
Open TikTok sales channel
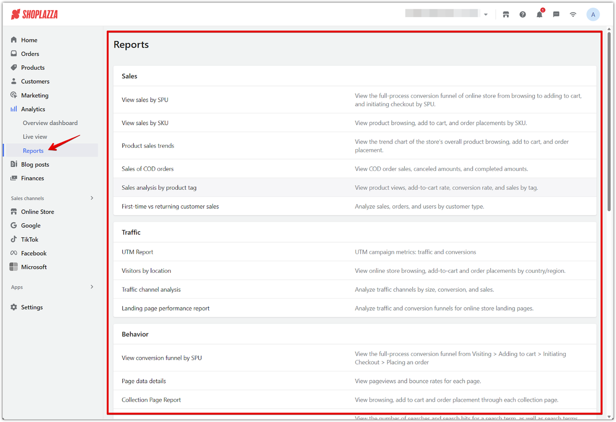coord(29,239)
